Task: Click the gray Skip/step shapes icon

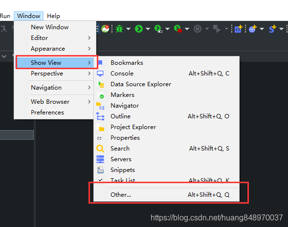Action: 217,29
